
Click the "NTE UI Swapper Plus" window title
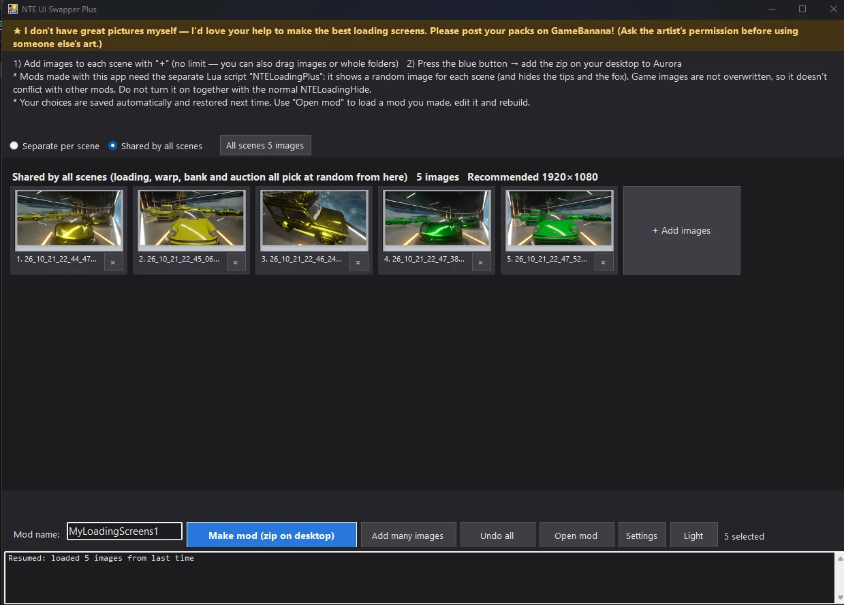[59, 10]
